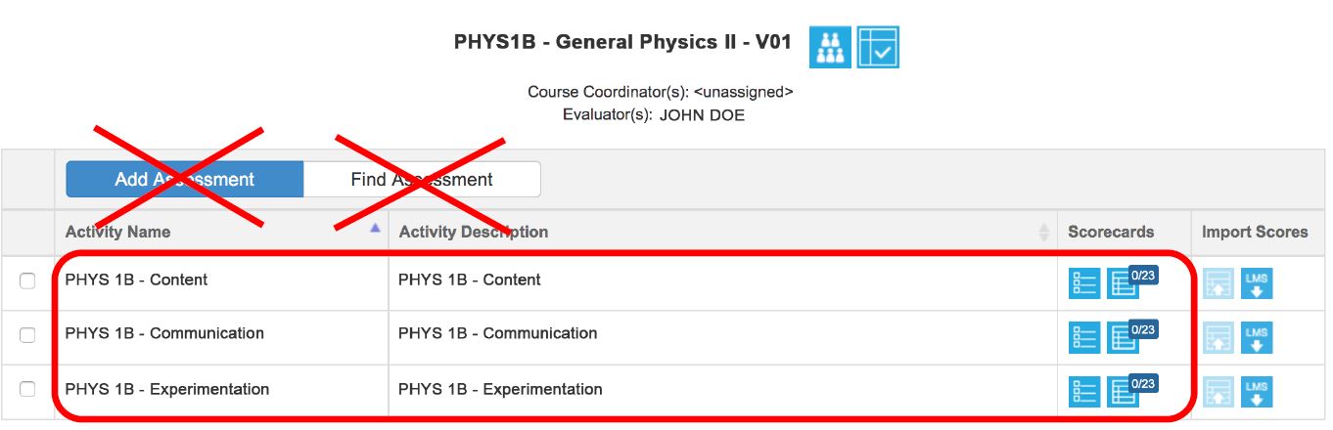The image size is (1333, 430).
Task: Open 0/23 scorecard grid for PHYS 1B - Communication
Action: [1124, 337]
